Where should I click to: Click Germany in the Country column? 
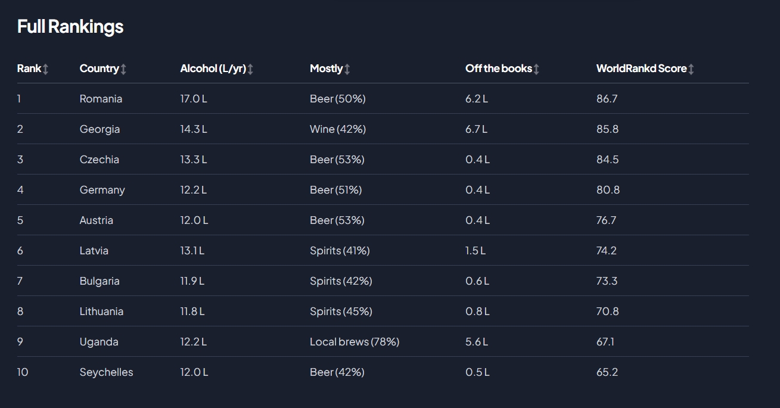click(102, 190)
